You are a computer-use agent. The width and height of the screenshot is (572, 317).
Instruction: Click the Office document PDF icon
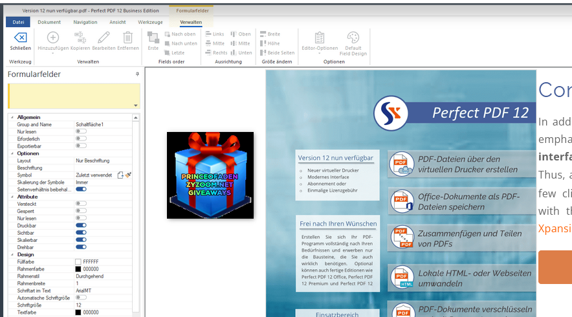click(x=402, y=201)
